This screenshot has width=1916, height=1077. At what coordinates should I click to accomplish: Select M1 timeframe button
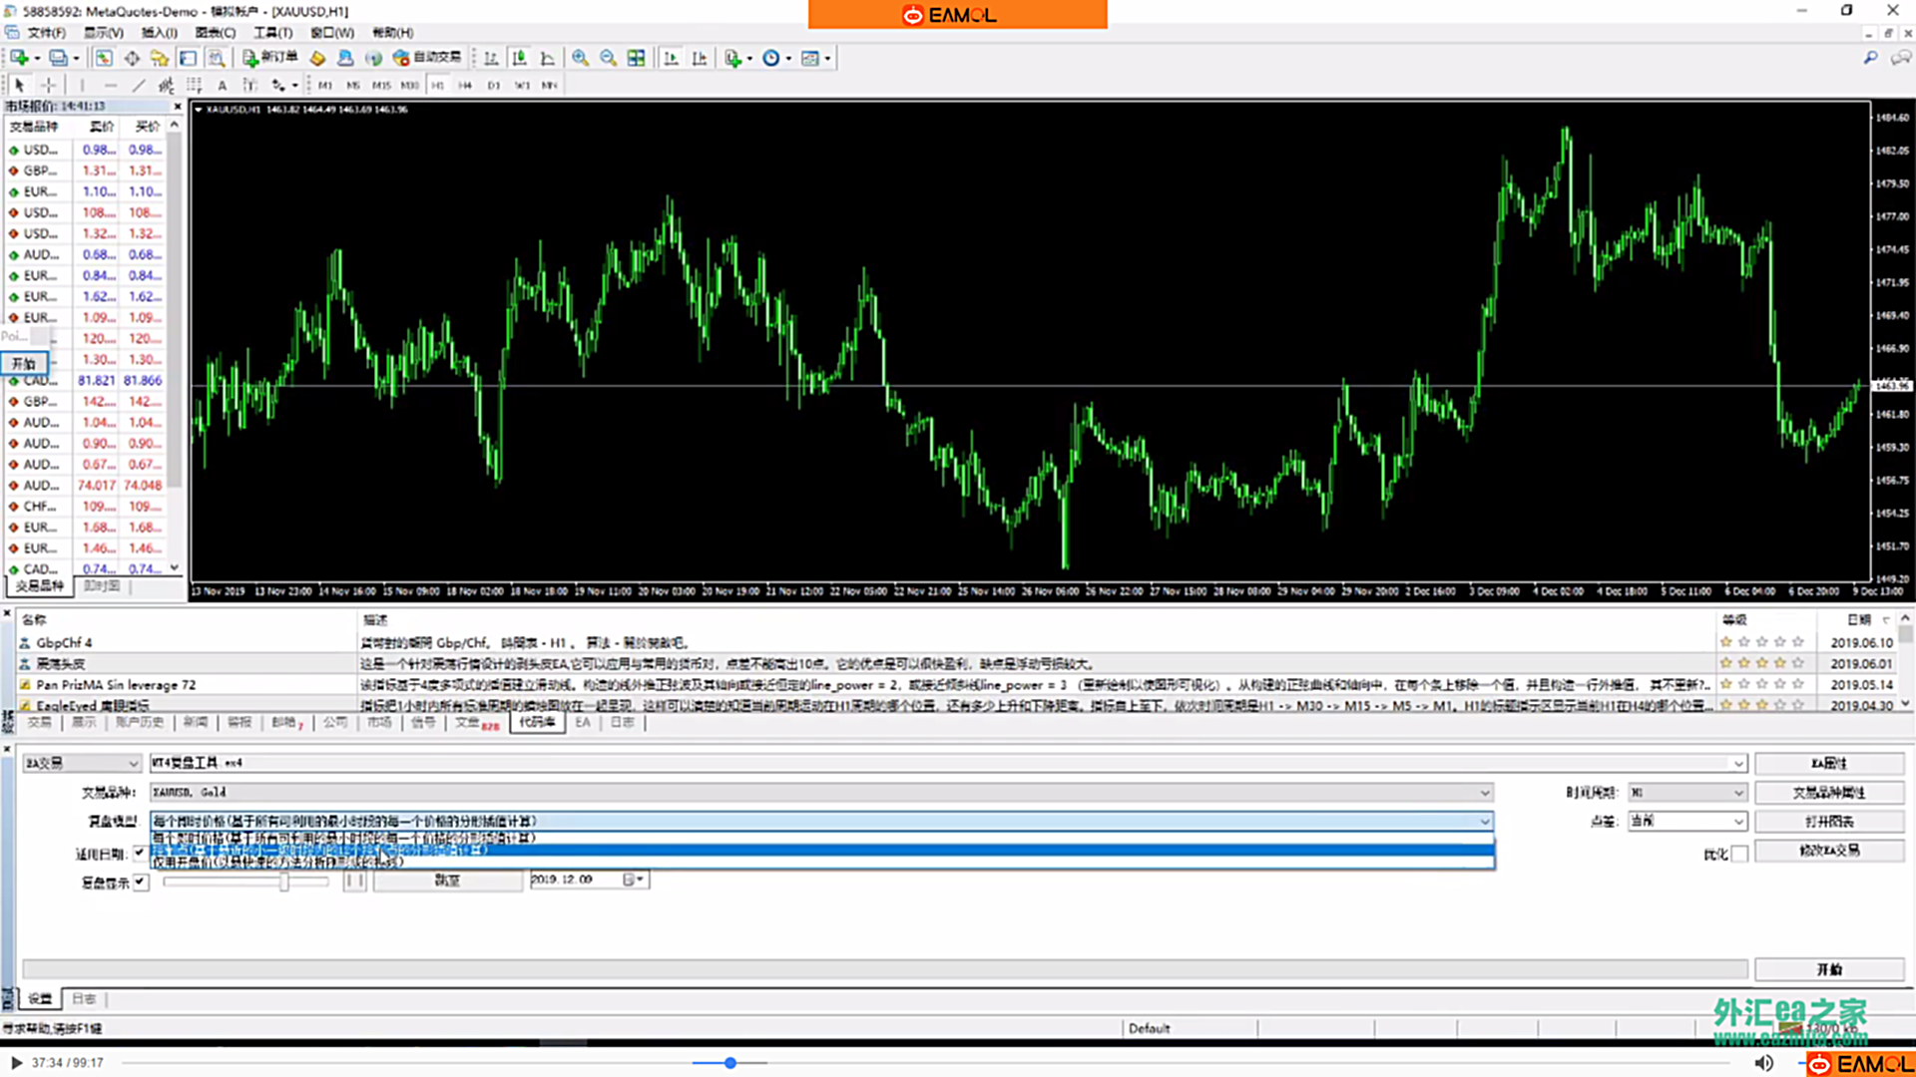[325, 85]
